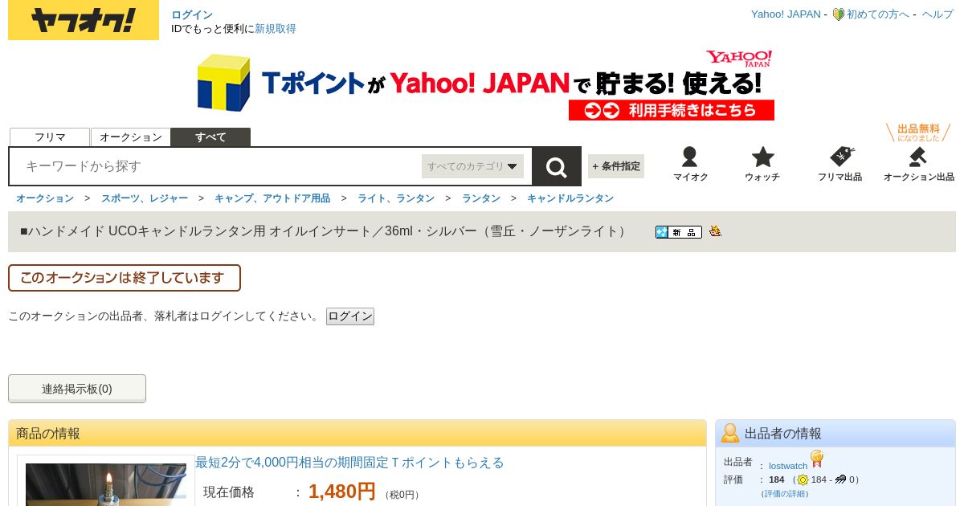Select the フリマ tab

point(50,137)
